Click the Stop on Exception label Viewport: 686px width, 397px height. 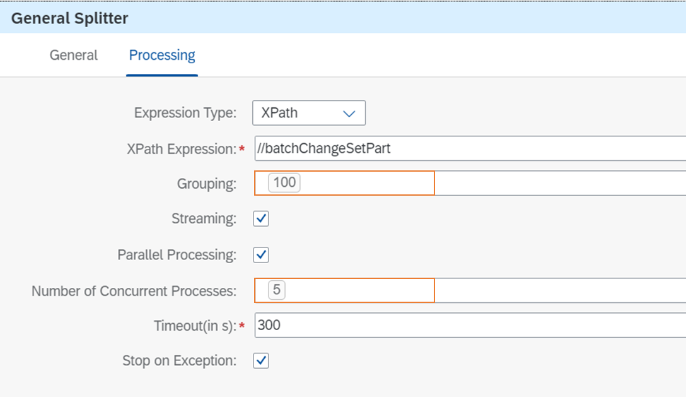[179, 361]
